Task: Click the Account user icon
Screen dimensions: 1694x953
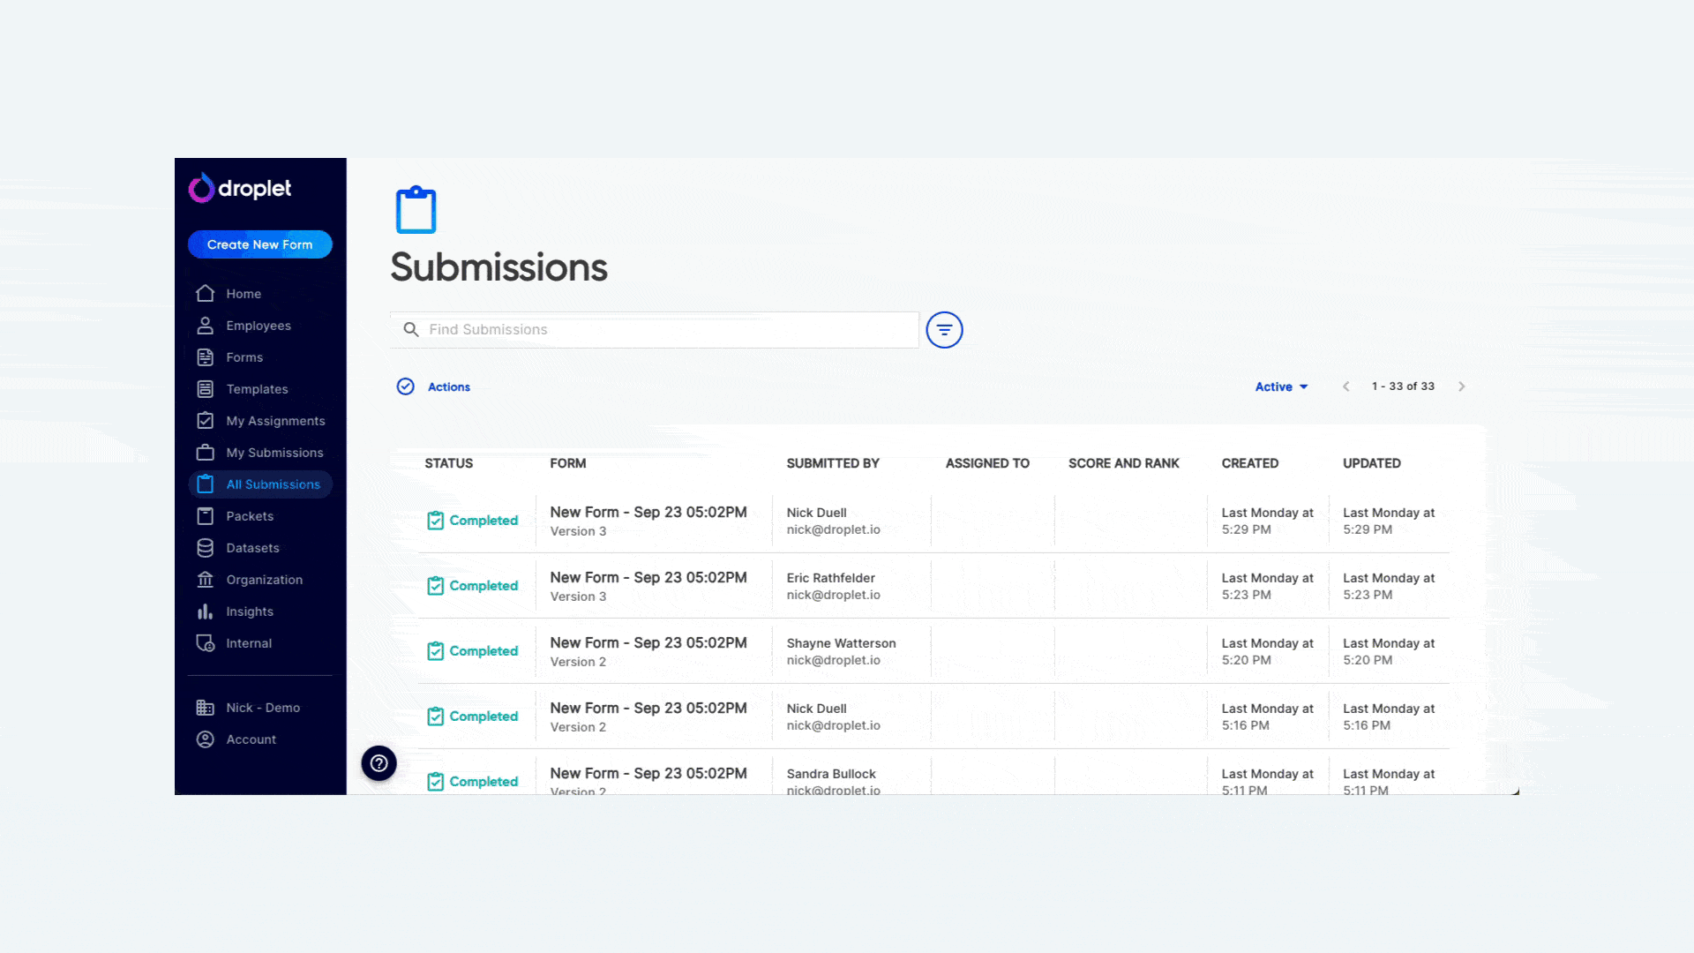Action: click(x=206, y=739)
